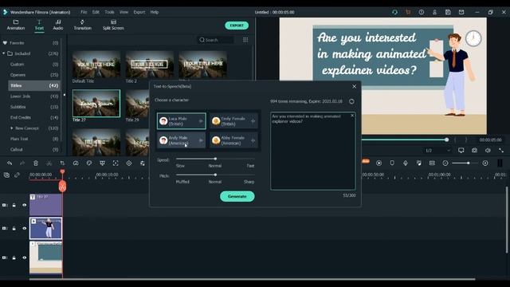Click the delete trash icon
The height and width of the screenshot is (287, 510).
coord(36,163)
